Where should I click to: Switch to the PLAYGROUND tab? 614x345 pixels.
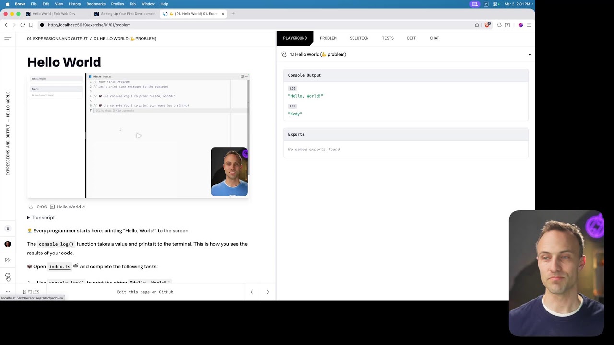[295, 38]
